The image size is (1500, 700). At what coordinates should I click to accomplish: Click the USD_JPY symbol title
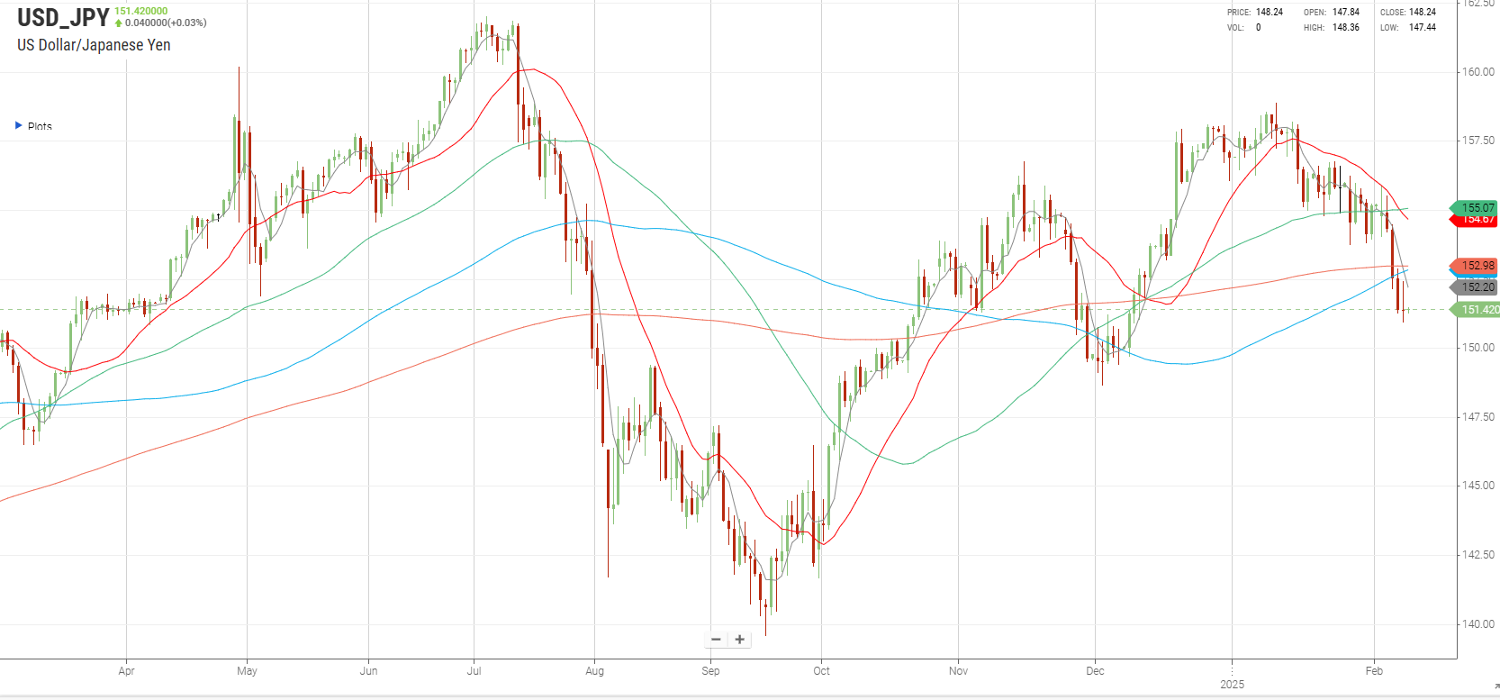tap(63, 18)
